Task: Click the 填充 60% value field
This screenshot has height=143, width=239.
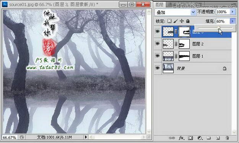Action: pyautogui.click(x=223, y=21)
